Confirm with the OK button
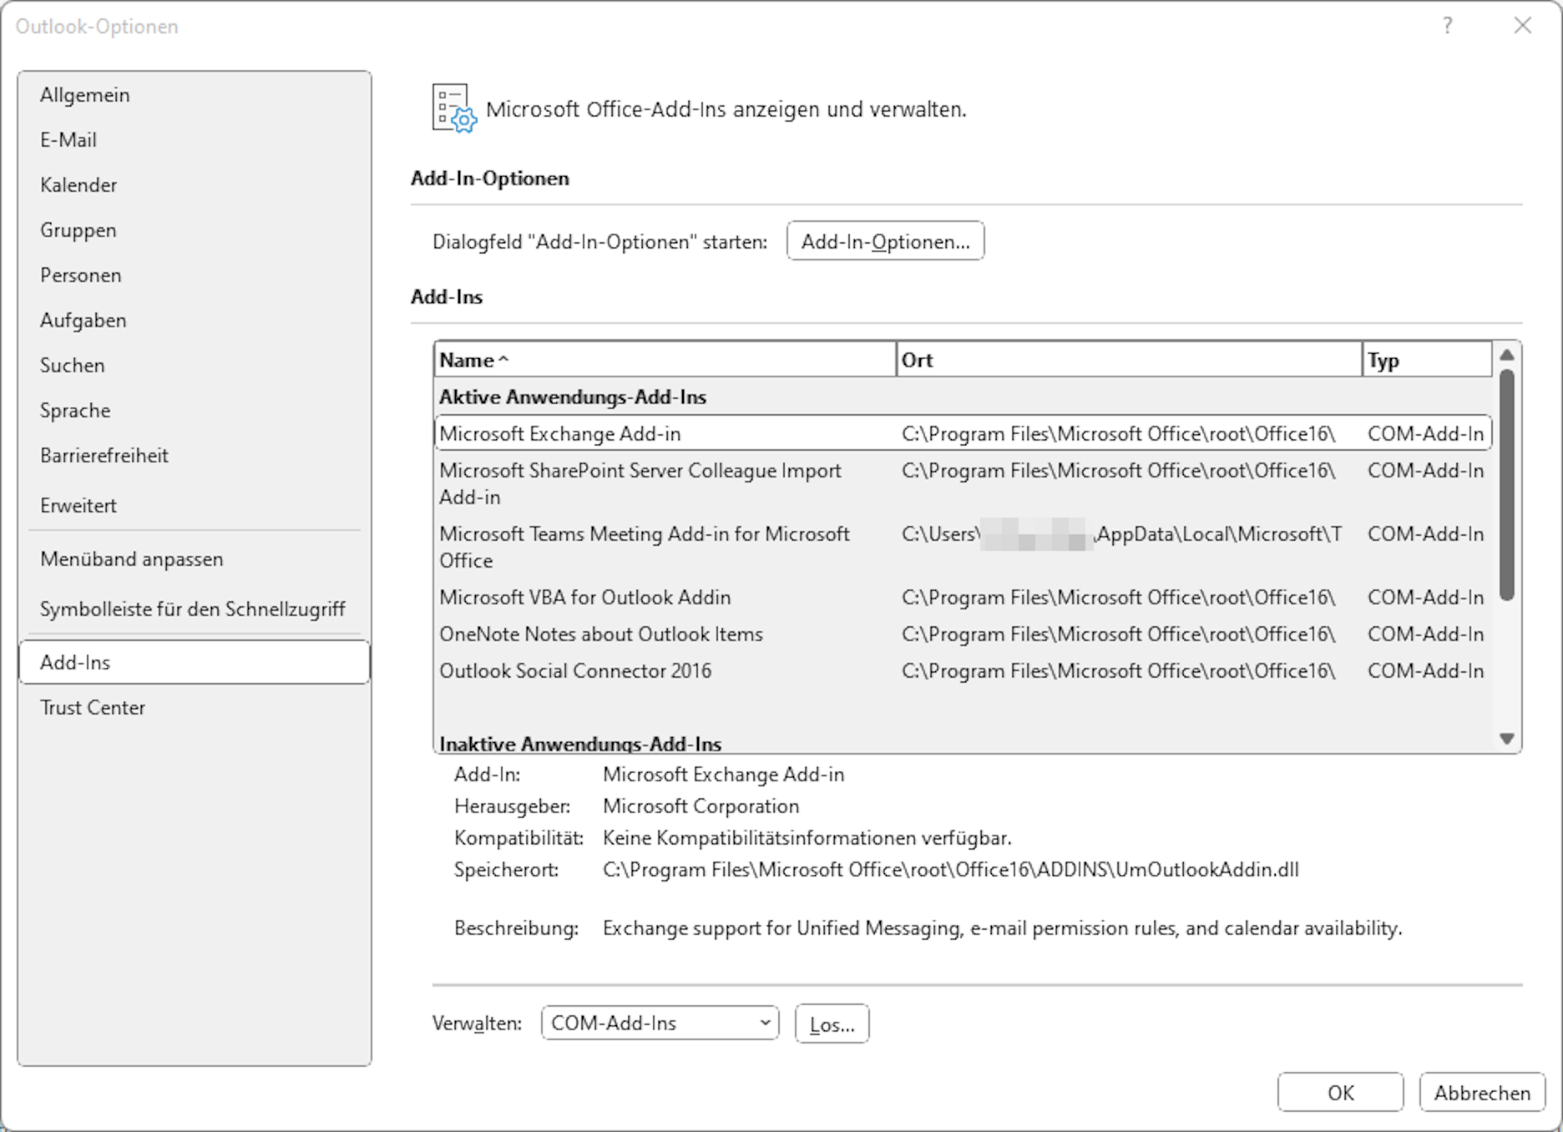Viewport: 1563px width, 1132px height. pos(1340,1093)
